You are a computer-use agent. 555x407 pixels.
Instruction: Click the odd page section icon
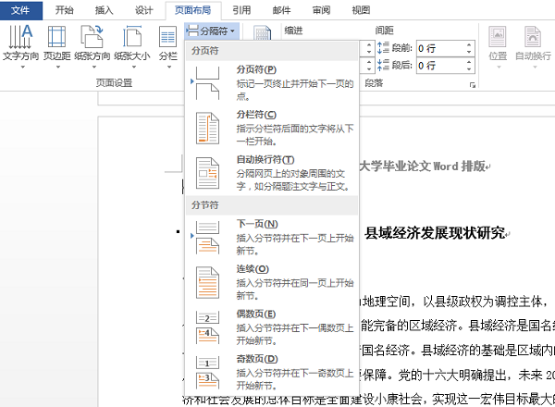[x=208, y=373]
